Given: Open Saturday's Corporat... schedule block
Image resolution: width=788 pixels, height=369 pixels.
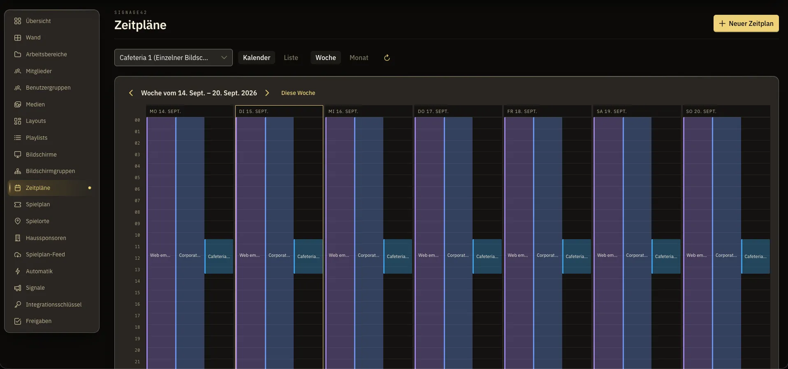Looking at the screenshot, I should click(637, 243).
